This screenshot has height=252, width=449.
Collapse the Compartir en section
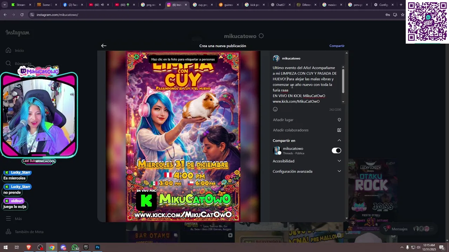[339, 140]
